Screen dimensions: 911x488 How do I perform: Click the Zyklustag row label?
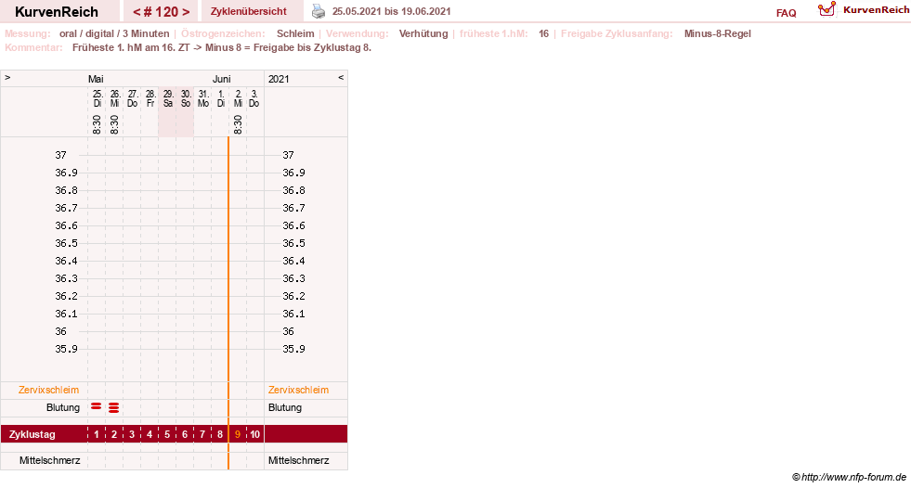(32, 434)
